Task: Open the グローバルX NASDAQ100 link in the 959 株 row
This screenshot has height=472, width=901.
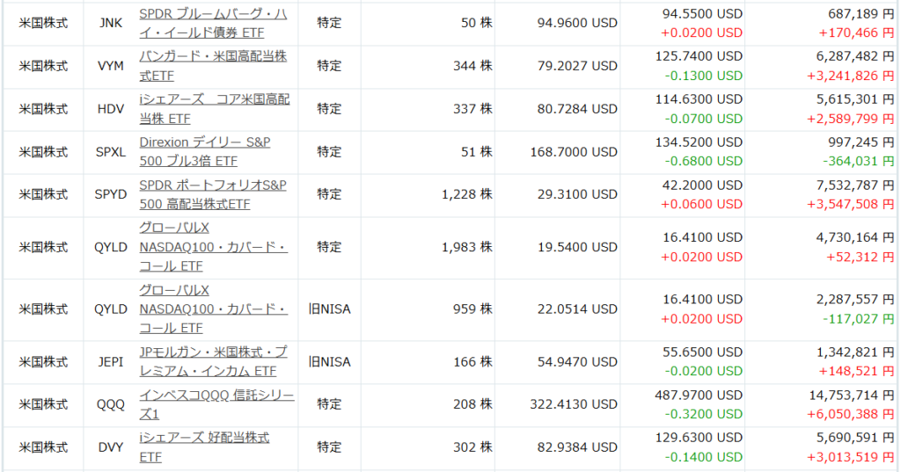Action: pos(213,309)
